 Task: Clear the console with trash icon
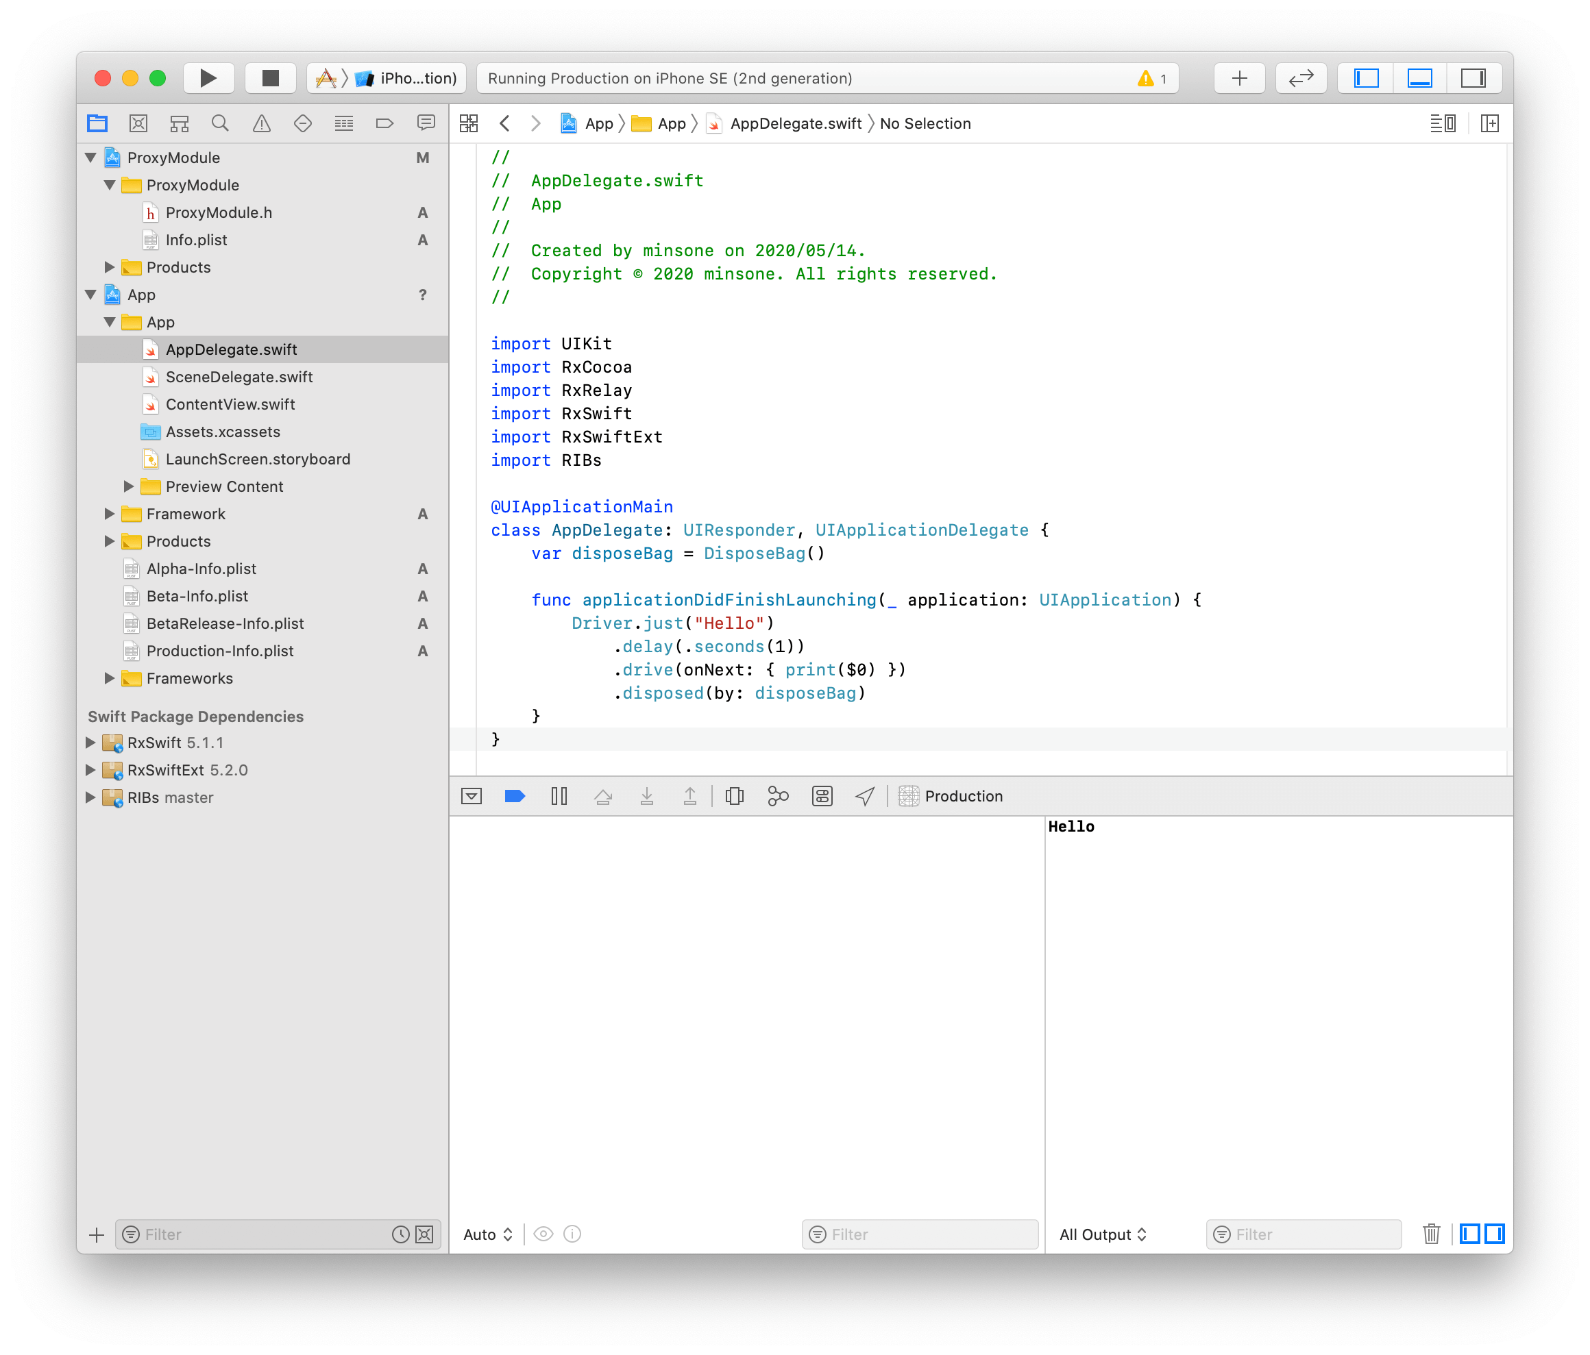coord(1431,1234)
